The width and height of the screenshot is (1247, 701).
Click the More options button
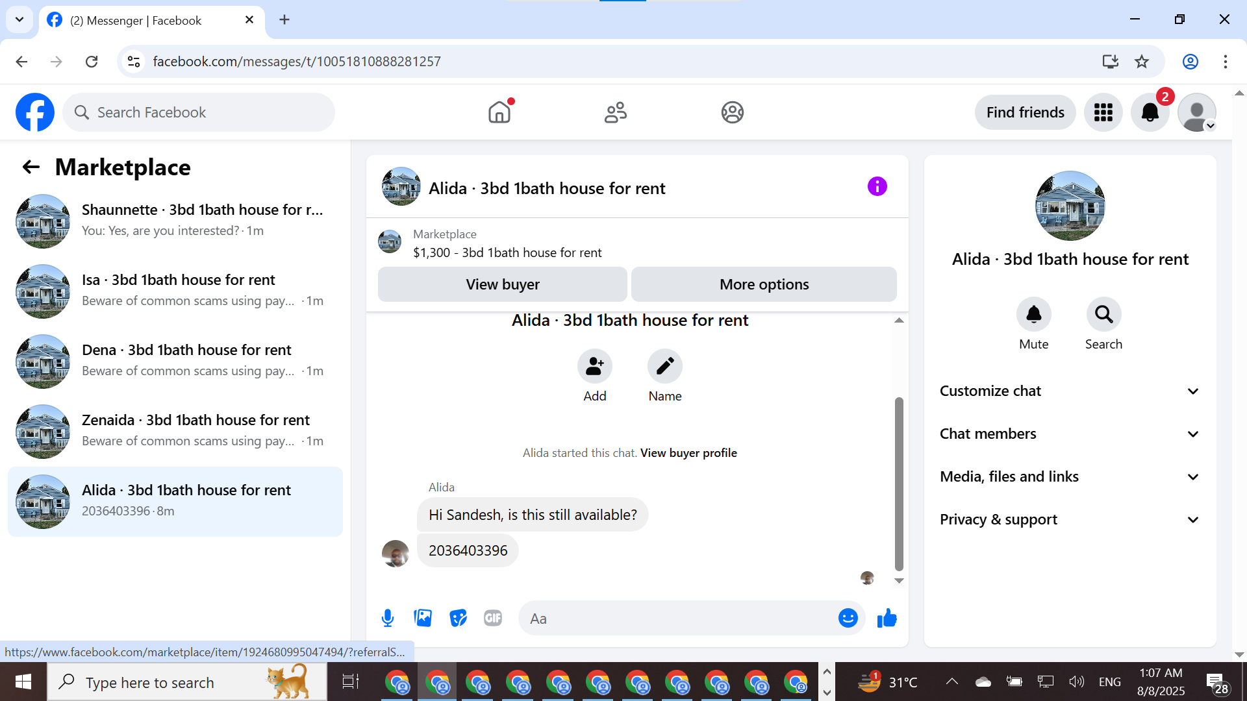click(x=764, y=284)
